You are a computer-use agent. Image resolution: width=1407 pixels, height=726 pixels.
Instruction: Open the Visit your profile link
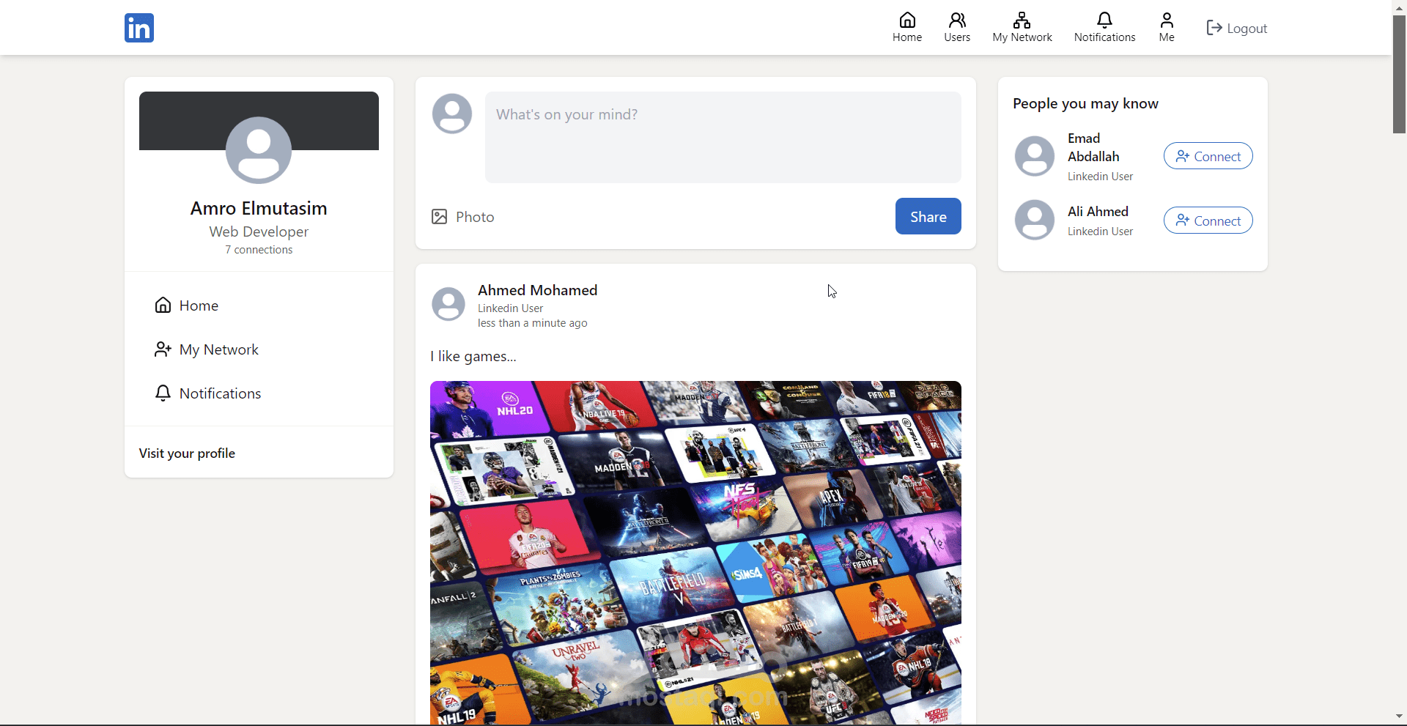point(187,453)
